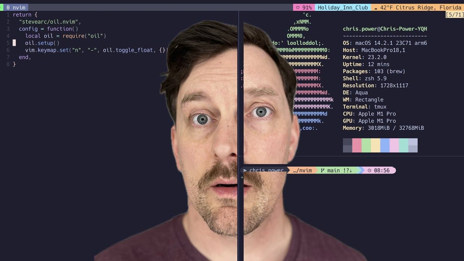Click the "Holiday_Inn_Club" status bar segment
464x261 pixels.
[343, 8]
